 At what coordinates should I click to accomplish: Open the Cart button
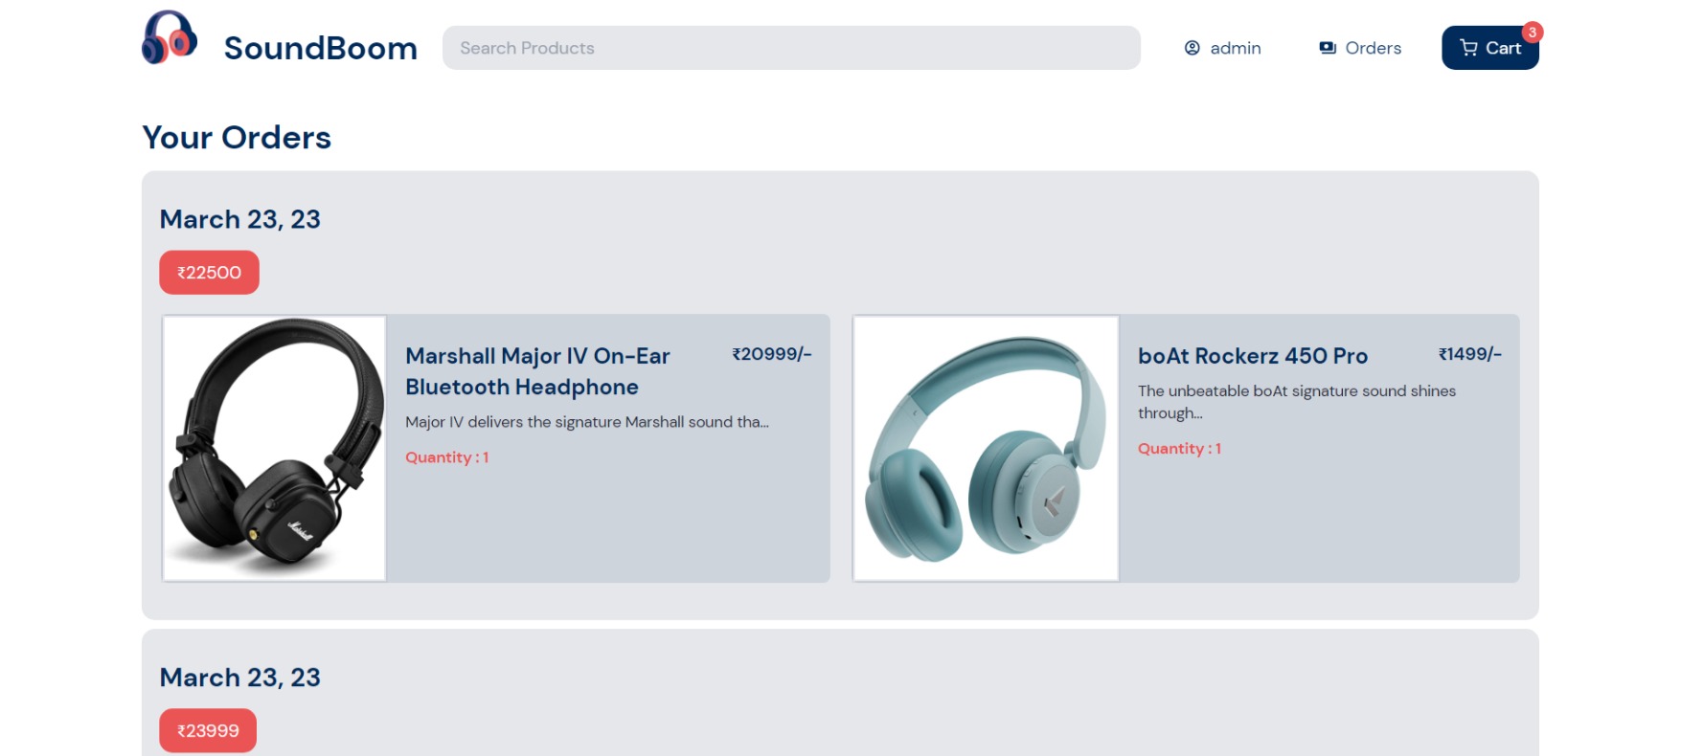(1490, 48)
